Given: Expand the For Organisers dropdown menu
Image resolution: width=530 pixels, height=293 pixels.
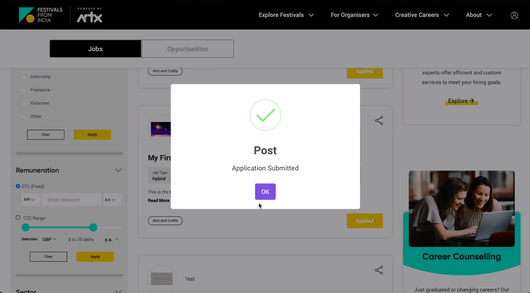Looking at the screenshot, I should pyautogui.click(x=354, y=15).
